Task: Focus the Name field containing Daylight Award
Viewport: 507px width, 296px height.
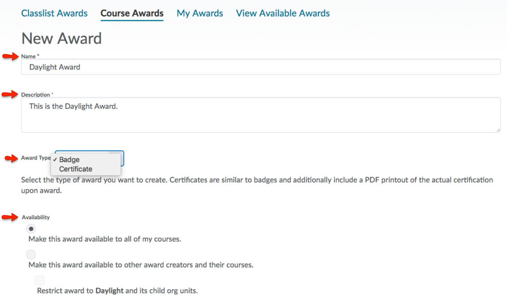Action: pos(260,67)
